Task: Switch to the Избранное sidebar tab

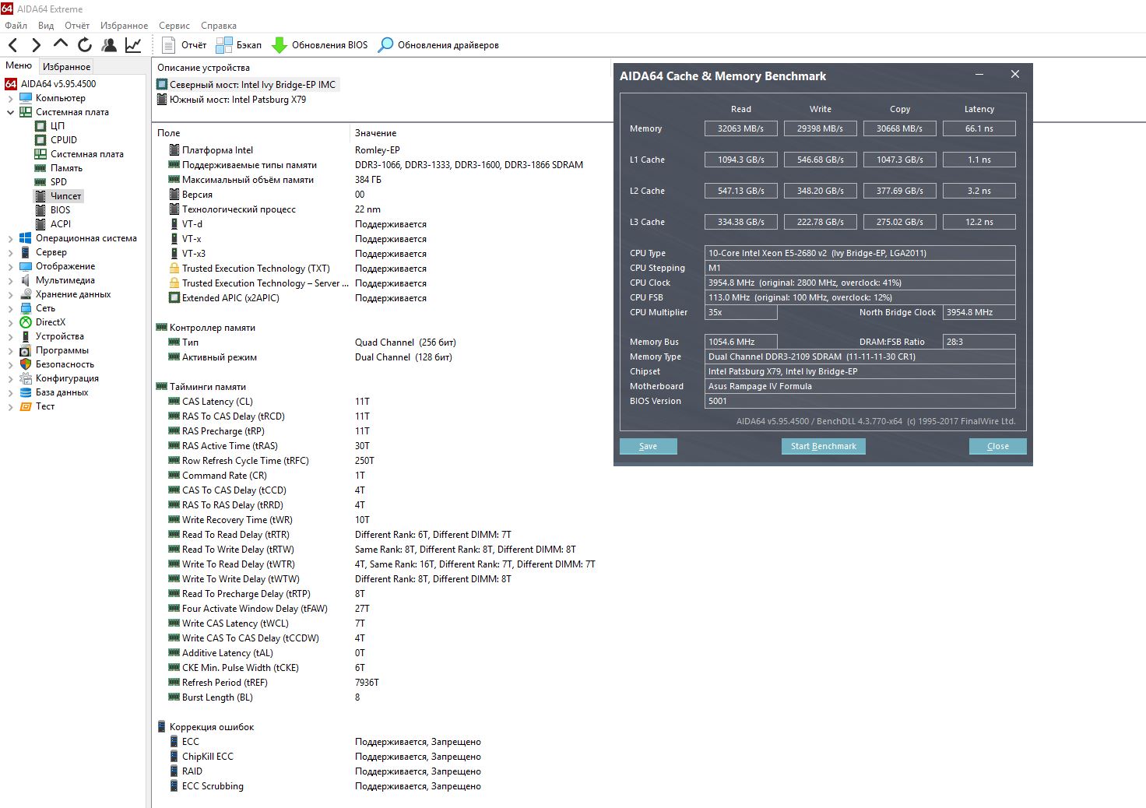Action: coord(67,67)
